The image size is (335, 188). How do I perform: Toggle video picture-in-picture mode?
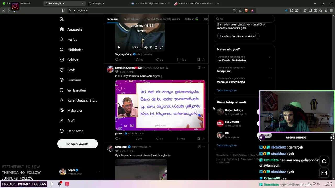pyautogui.click(x=156, y=47)
